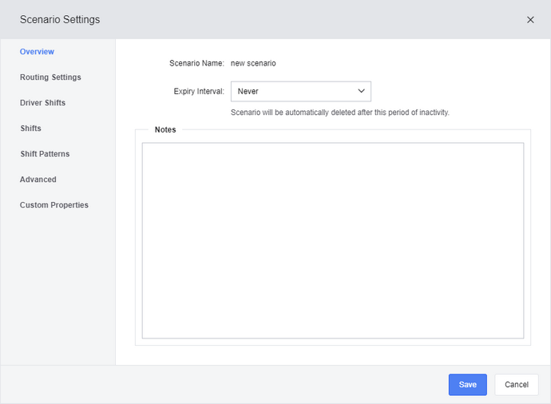
Task: Close the Scenario Settings dialog with X
Action: pyautogui.click(x=530, y=20)
